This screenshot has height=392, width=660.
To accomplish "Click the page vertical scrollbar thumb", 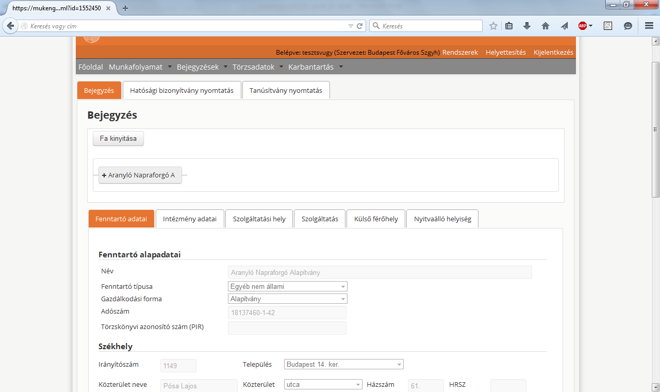I will (655, 129).
